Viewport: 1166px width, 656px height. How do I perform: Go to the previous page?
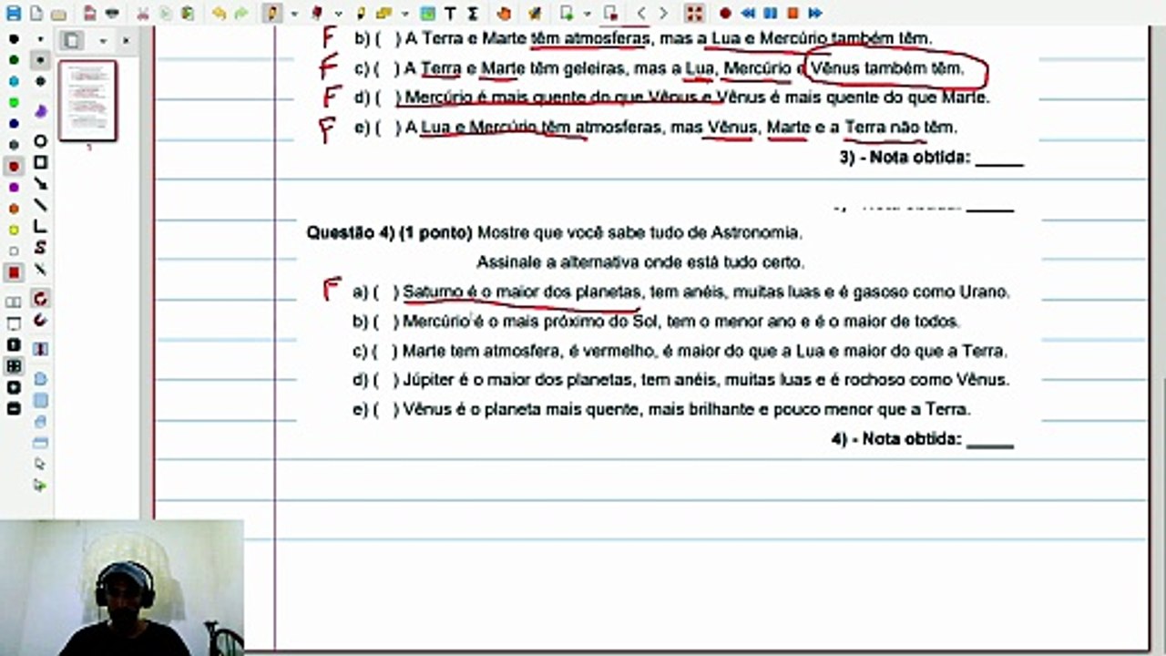[641, 14]
